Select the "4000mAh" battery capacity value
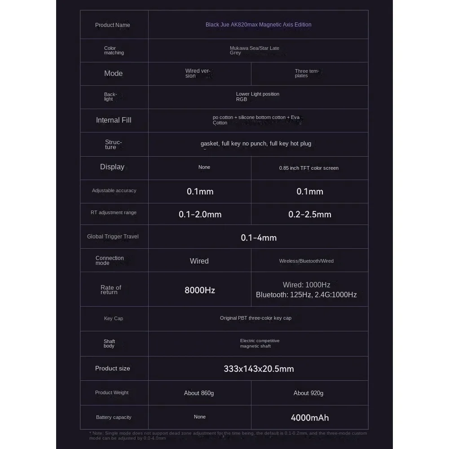 coord(310,418)
